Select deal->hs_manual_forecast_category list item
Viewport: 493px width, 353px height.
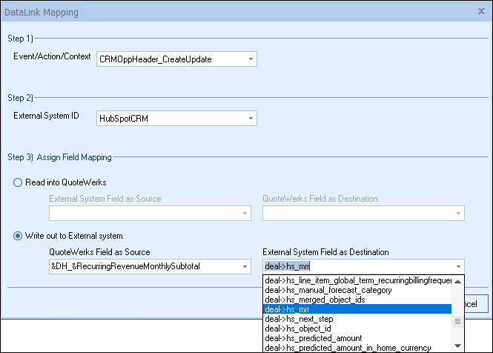coord(357,290)
